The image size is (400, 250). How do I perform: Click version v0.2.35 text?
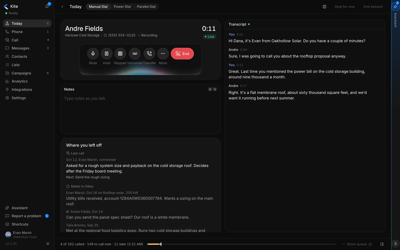pyautogui.click(x=11, y=244)
